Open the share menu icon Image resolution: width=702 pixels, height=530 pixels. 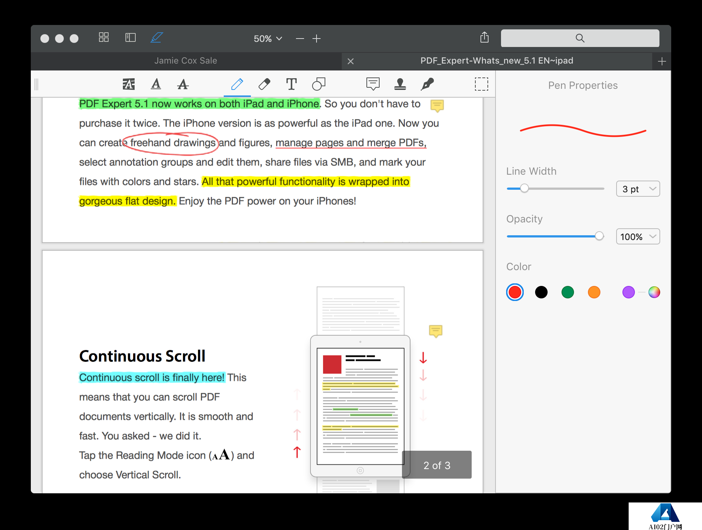click(x=485, y=37)
